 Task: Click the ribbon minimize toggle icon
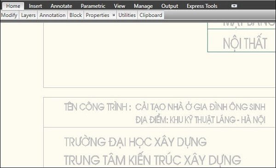click(x=234, y=6)
